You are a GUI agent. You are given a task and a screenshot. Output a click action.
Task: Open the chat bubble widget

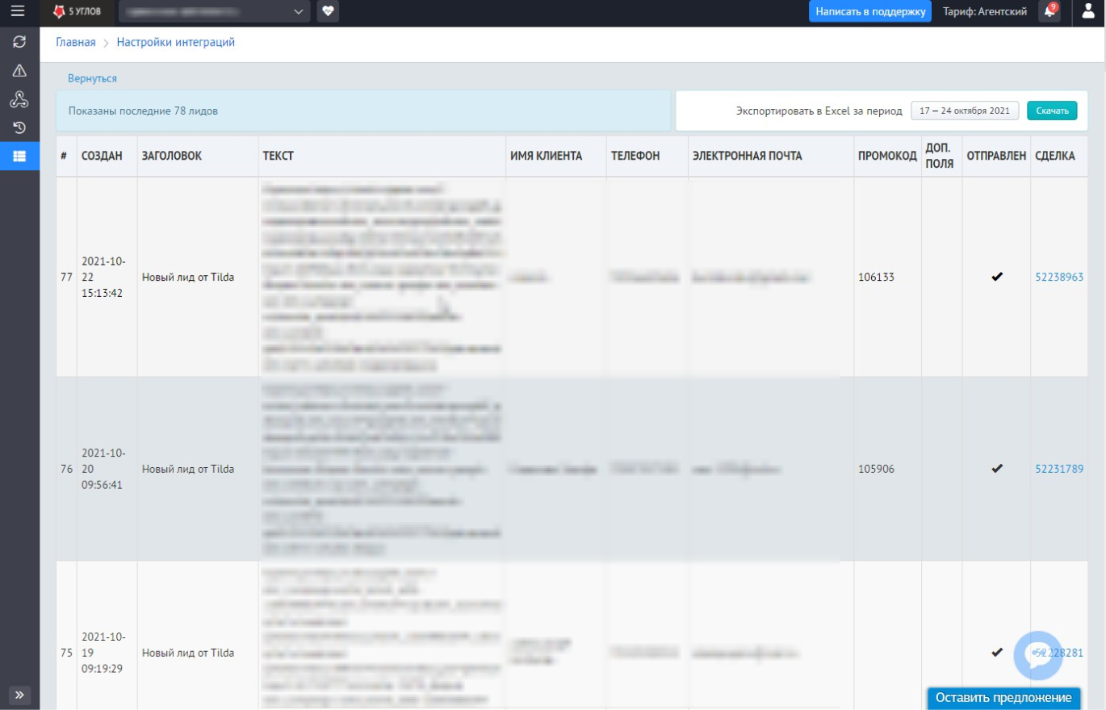(1037, 655)
